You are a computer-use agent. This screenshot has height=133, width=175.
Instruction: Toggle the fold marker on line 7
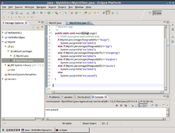point(51,33)
